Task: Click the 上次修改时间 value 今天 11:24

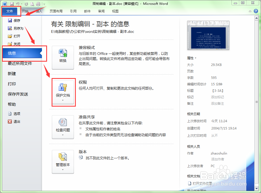Action: coord(219,121)
